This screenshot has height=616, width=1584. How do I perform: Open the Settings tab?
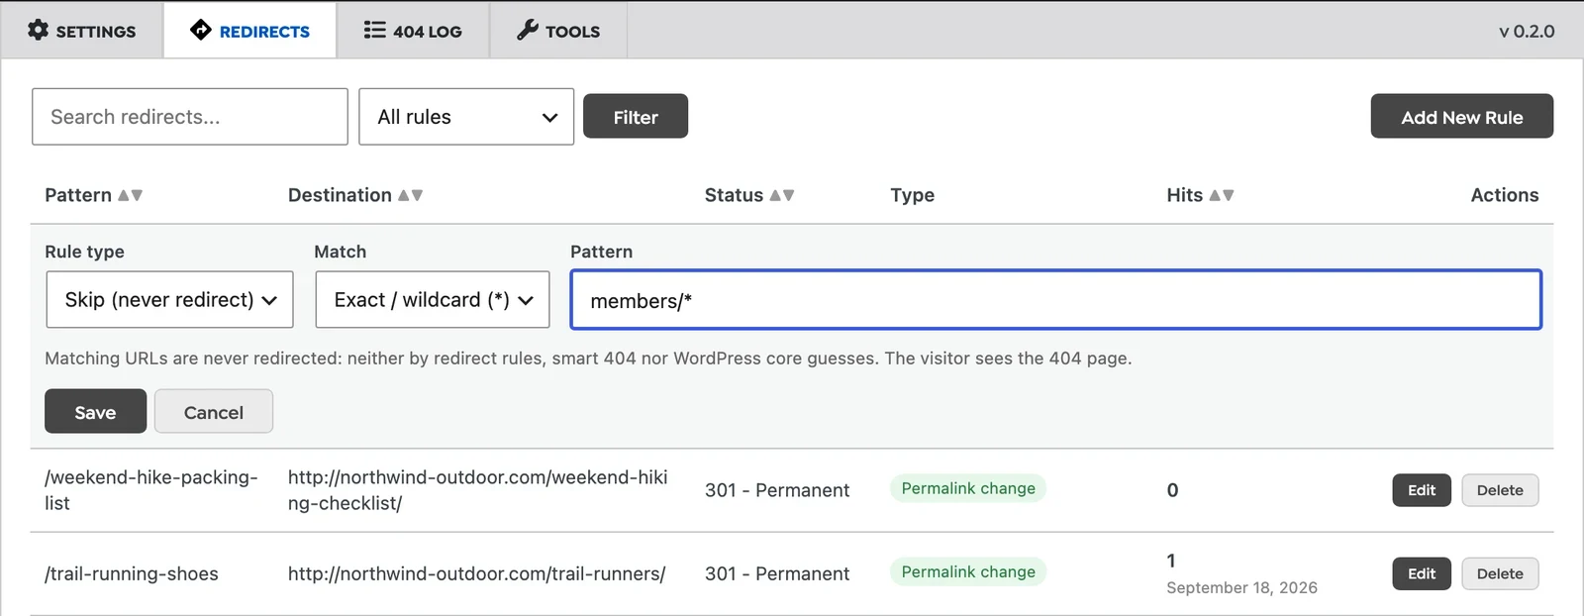[x=82, y=30]
